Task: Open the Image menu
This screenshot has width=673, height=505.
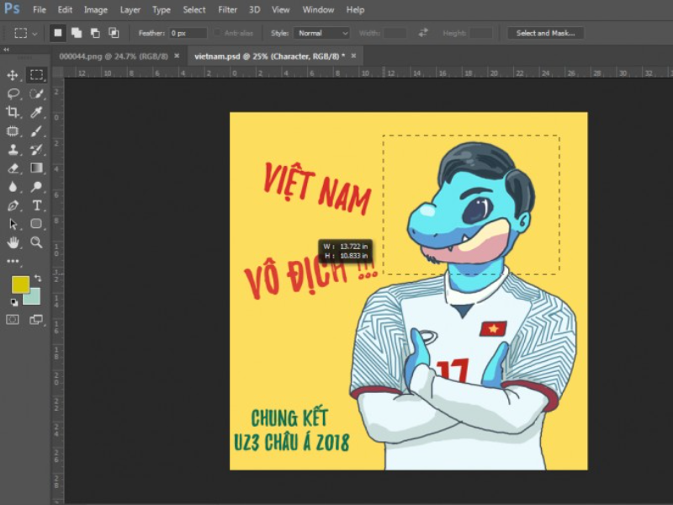Action: (x=95, y=10)
